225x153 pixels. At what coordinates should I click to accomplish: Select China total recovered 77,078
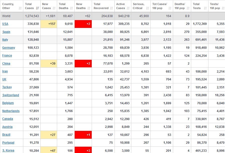click(x=108, y=64)
